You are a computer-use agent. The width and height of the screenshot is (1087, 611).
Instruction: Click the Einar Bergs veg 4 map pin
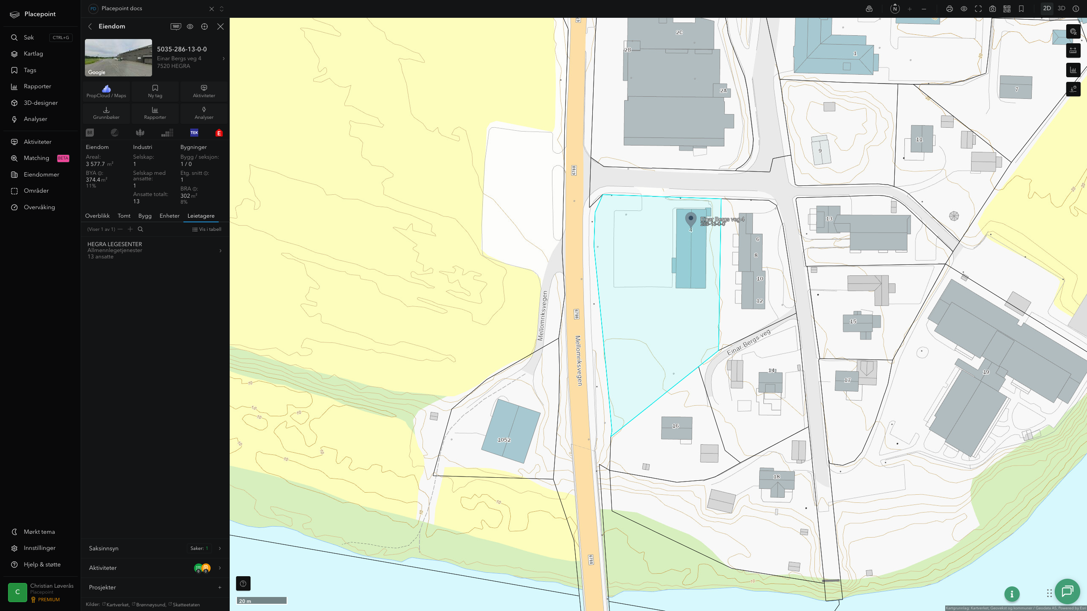(x=691, y=219)
